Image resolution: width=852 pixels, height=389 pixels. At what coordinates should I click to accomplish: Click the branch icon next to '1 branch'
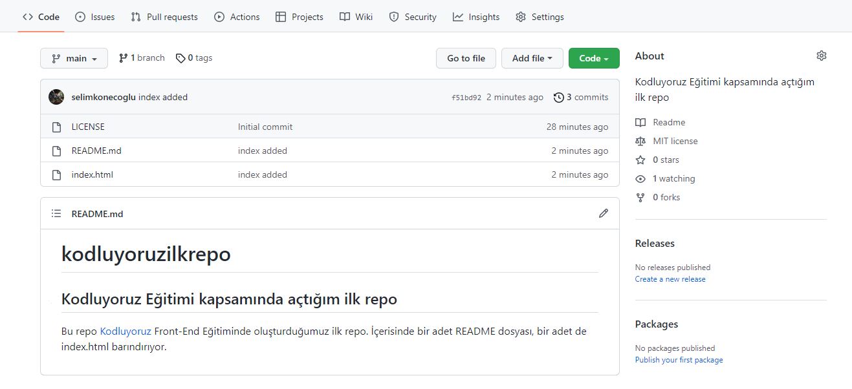coord(123,58)
